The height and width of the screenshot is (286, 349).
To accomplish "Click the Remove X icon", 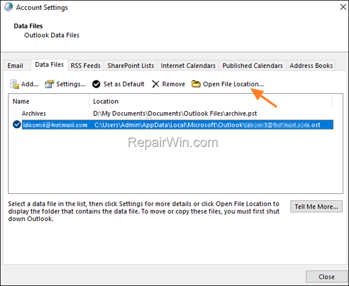I will (155, 84).
